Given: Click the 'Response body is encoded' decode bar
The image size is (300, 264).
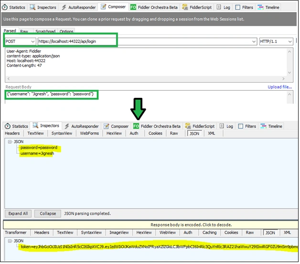Looking at the screenshot, I should pyautogui.click(x=150, y=225).
